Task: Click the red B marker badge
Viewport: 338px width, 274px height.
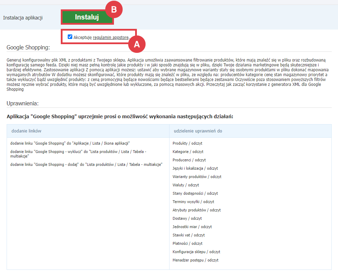Action: (x=114, y=10)
